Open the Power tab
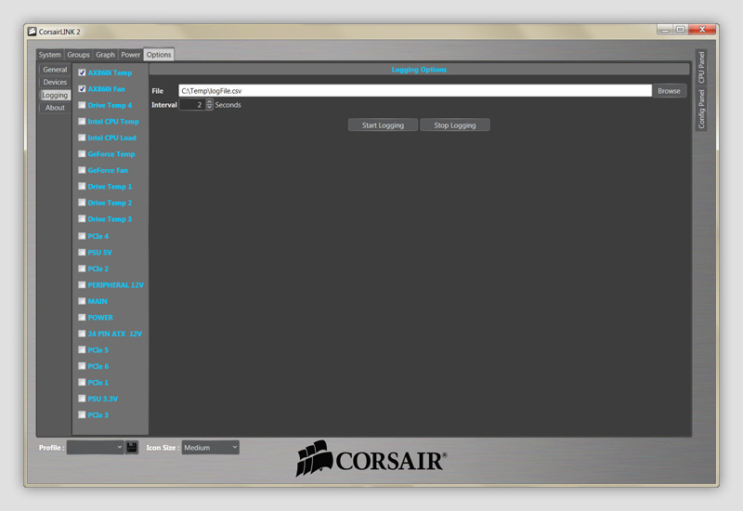743x511 pixels. (130, 55)
